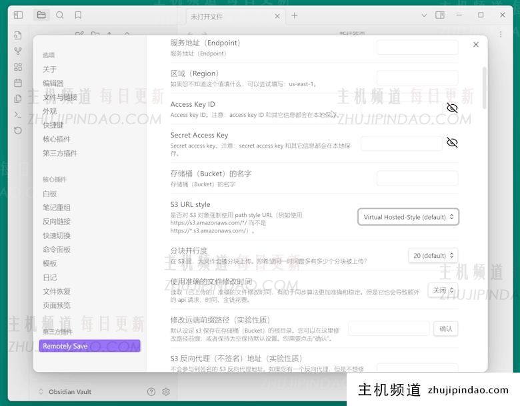The width and height of the screenshot is (520, 406).
Task: Open the Obsidian Vault switcher
Action: pyautogui.click(x=65, y=392)
